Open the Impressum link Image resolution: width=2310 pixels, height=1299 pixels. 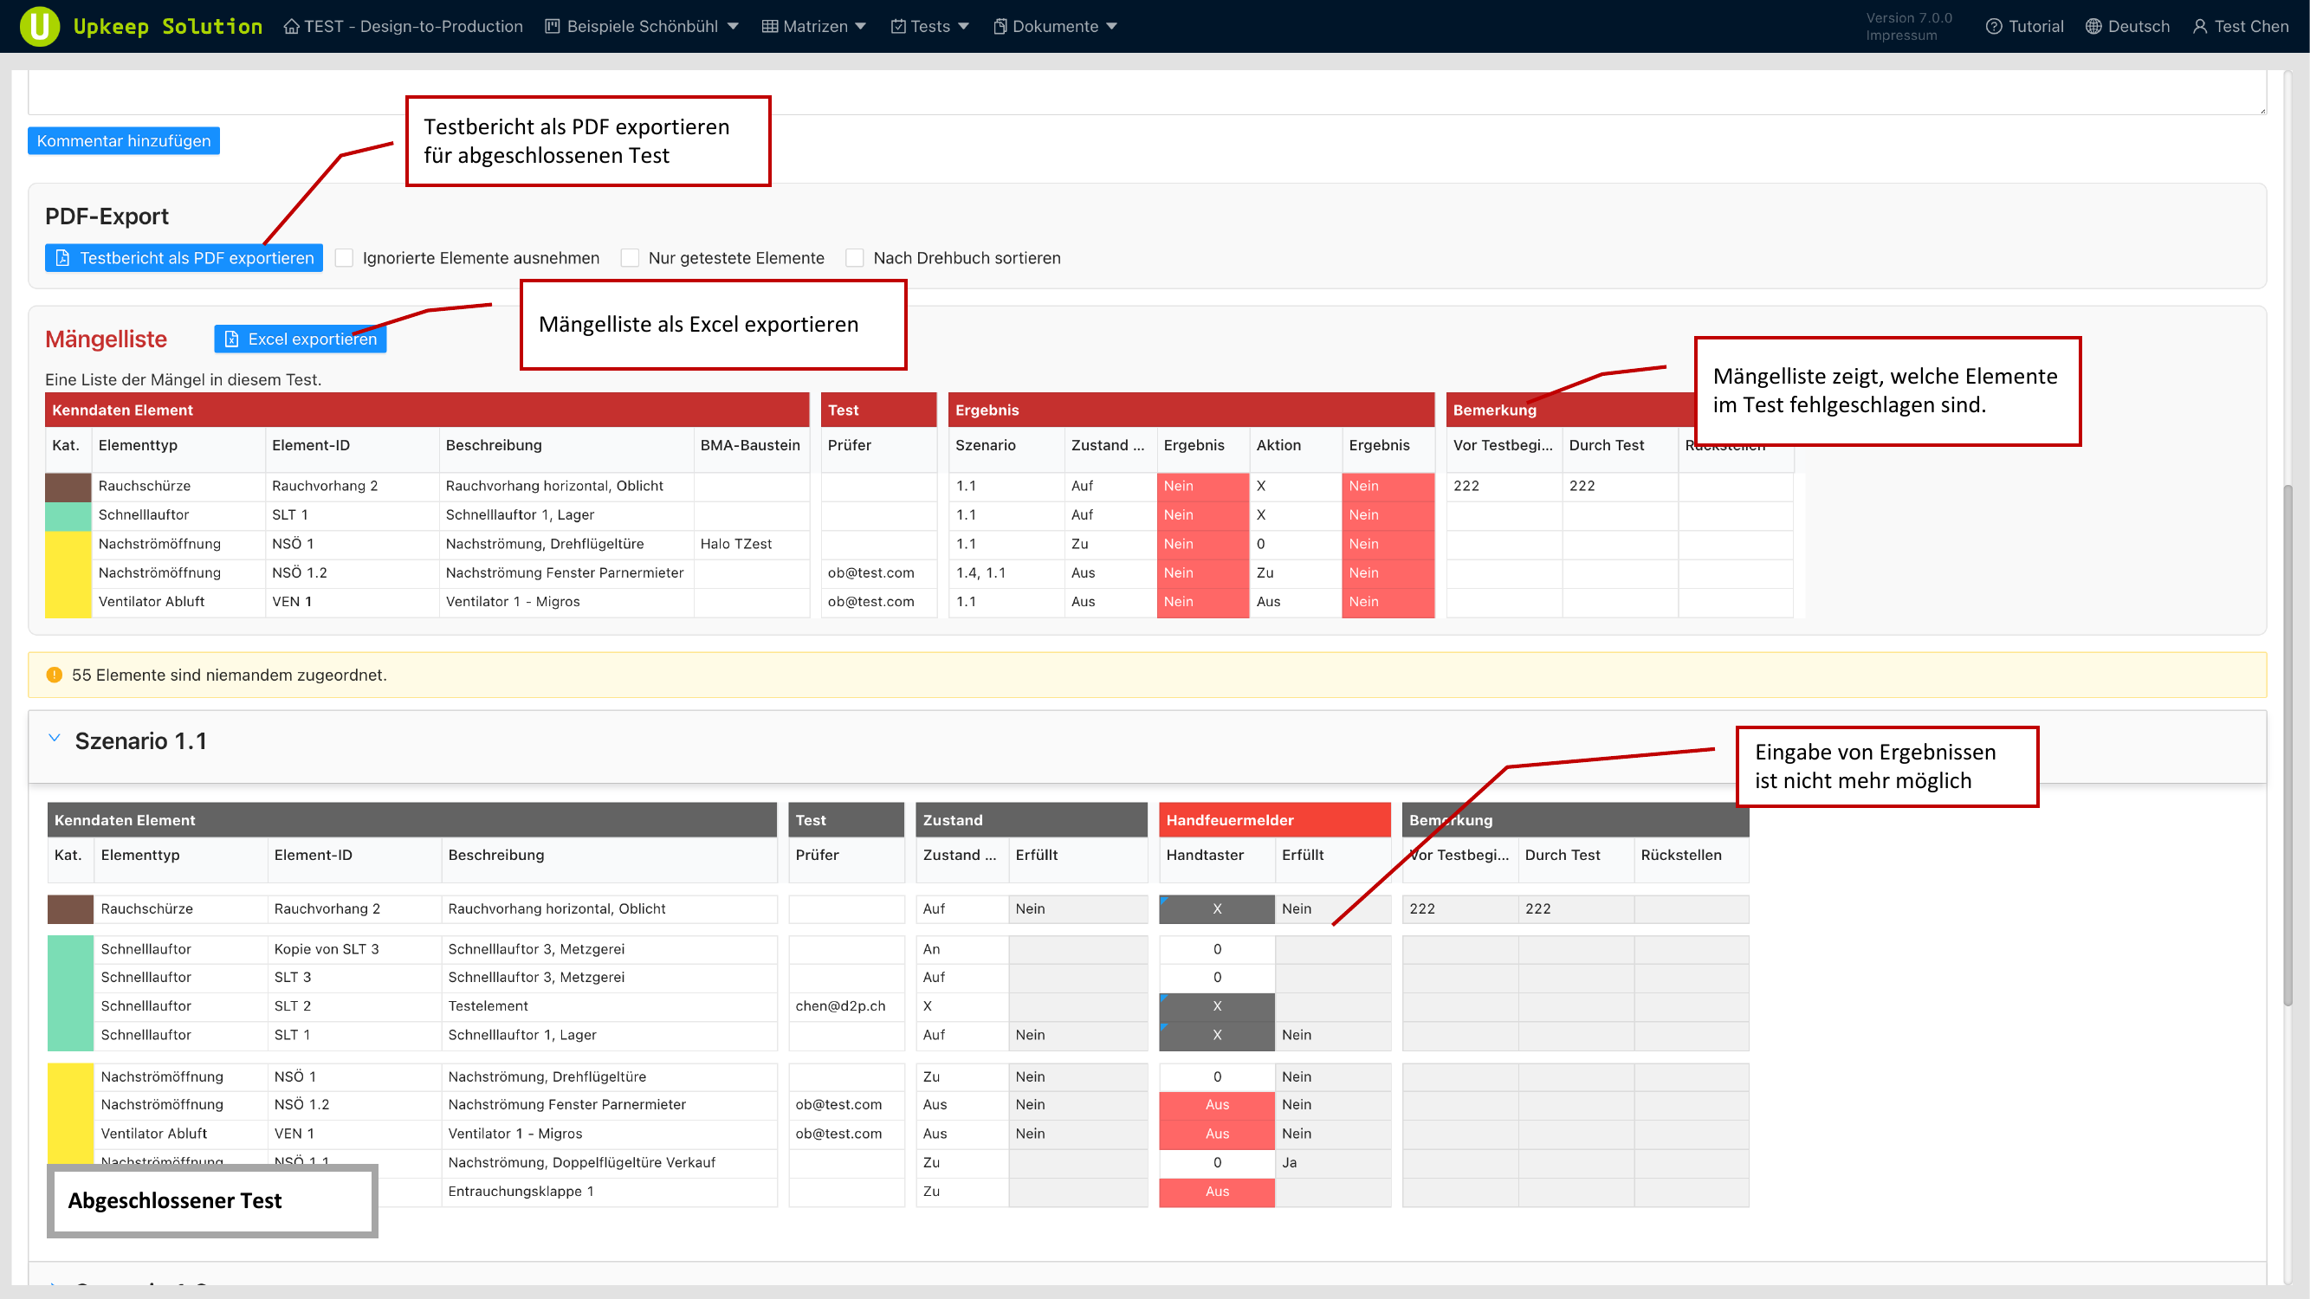pos(1901,36)
